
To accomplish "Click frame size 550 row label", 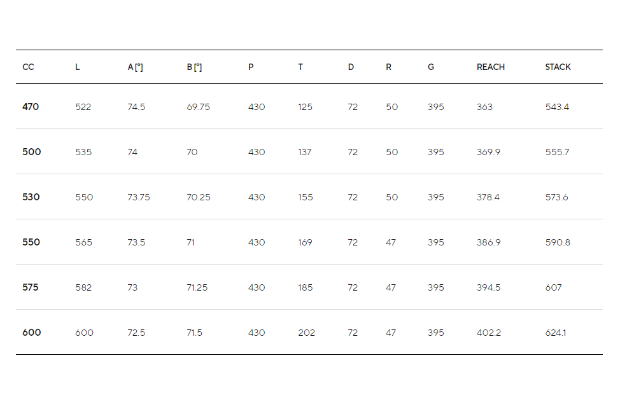I will pyautogui.click(x=31, y=242).
